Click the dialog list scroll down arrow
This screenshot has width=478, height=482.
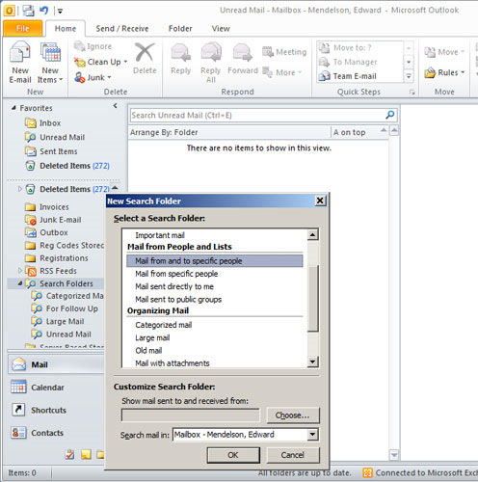point(313,362)
